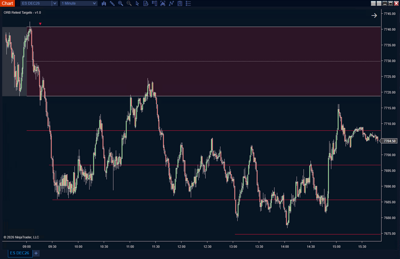Click the 7704.50 current price marker
This screenshot has height=259, width=400.
click(x=389, y=141)
